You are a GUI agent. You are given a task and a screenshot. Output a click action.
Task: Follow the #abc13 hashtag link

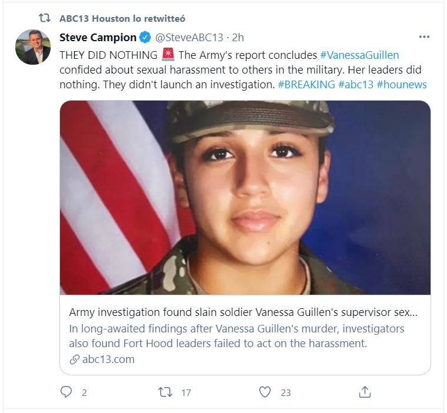(x=356, y=84)
